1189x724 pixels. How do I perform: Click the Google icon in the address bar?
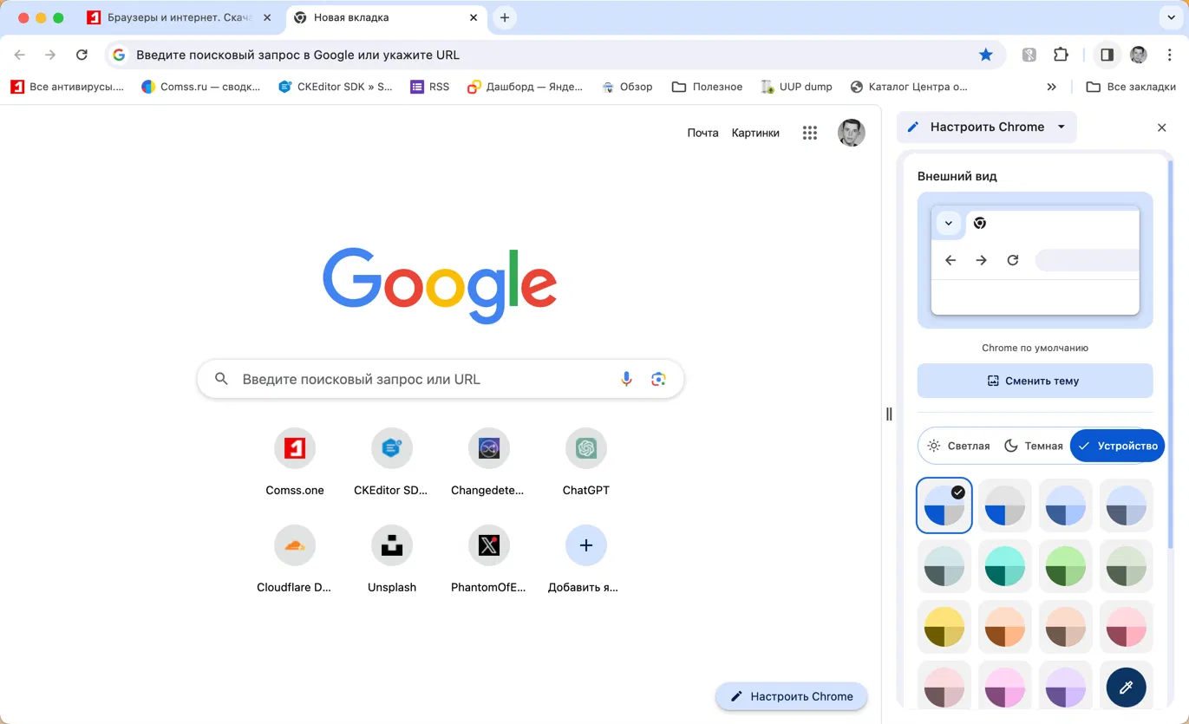120,55
